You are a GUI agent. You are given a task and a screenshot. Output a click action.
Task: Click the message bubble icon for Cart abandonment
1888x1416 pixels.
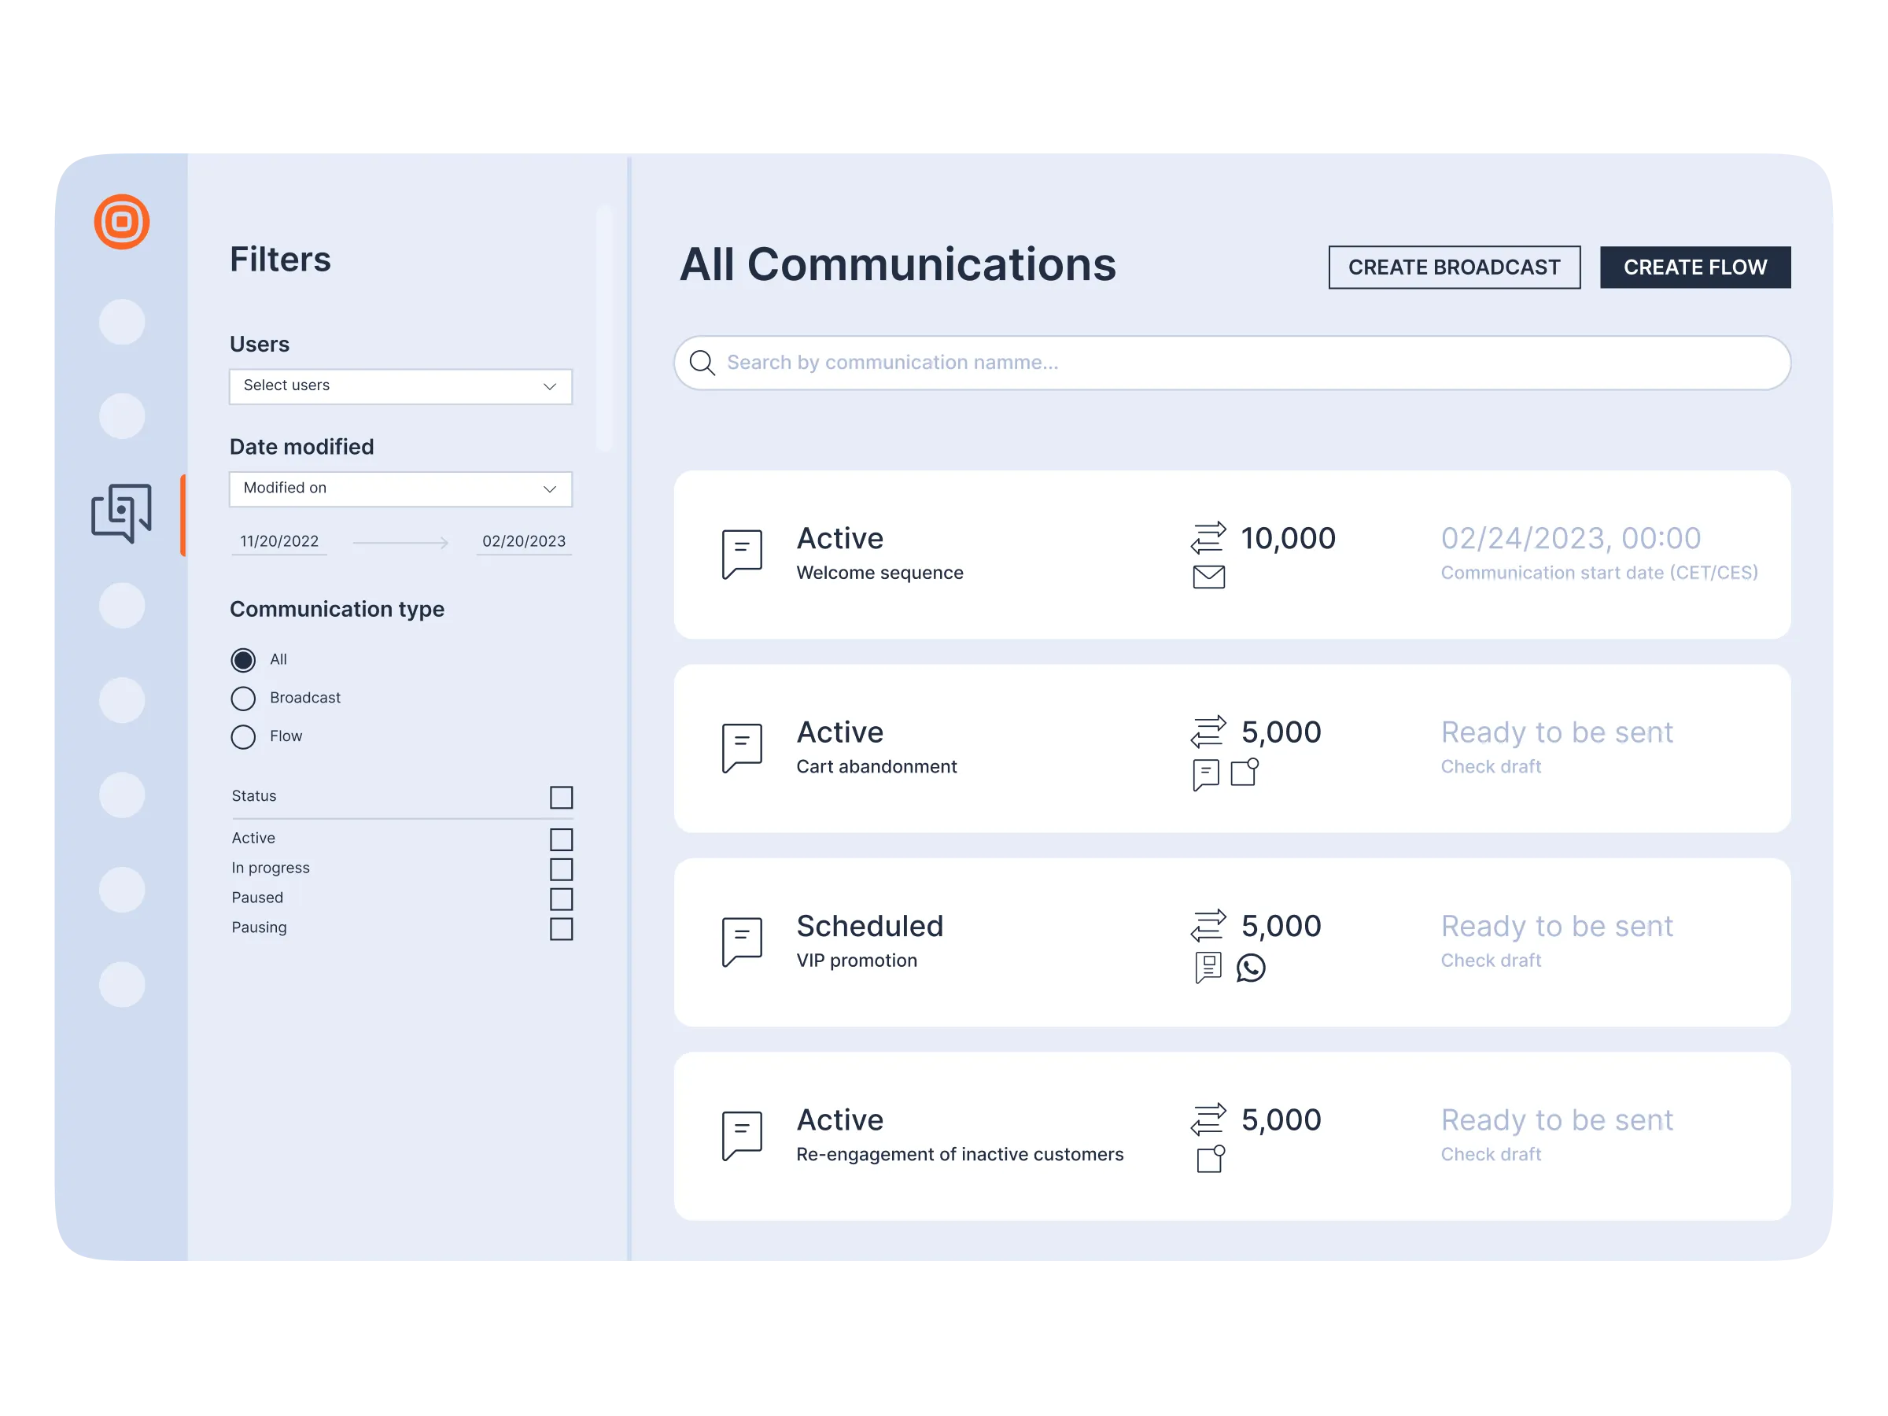(x=741, y=747)
